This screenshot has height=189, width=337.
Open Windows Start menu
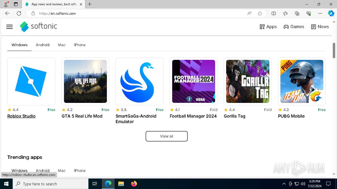[x=6, y=184]
